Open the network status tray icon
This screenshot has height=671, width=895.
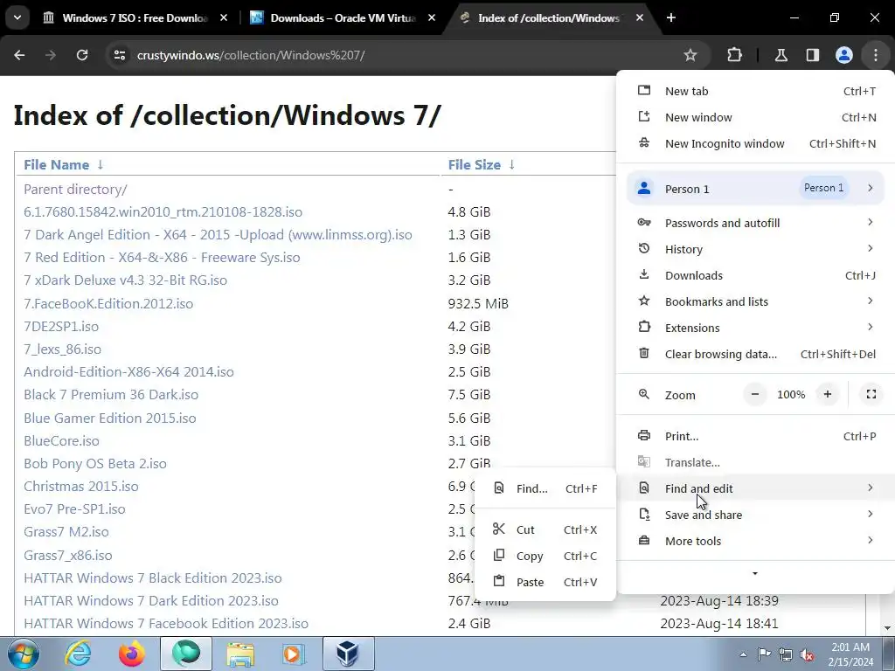(786, 654)
